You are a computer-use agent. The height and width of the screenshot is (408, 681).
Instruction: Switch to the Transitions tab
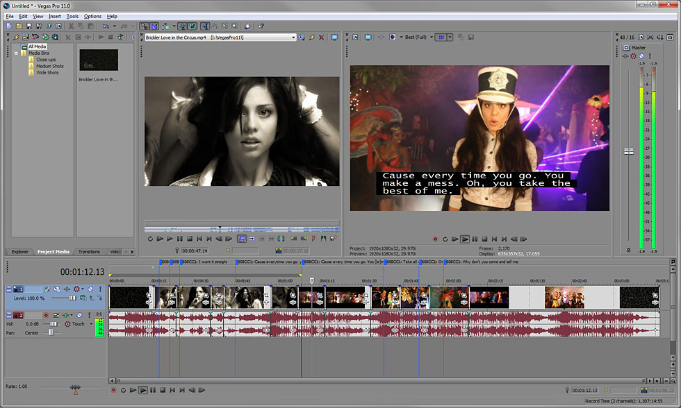pos(89,251)
